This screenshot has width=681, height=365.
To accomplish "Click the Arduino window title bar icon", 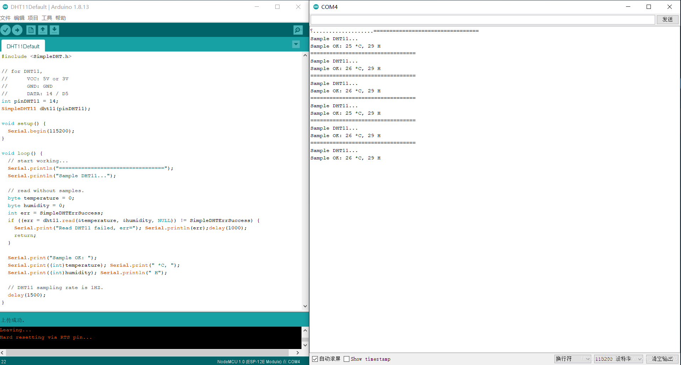I will click(5, 7).
